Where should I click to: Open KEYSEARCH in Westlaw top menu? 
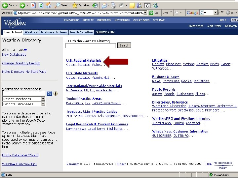122,20
